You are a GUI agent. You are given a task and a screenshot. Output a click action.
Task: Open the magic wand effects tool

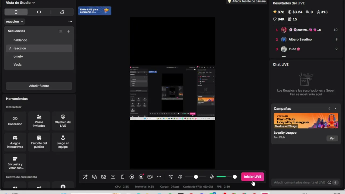pos(85,177)
